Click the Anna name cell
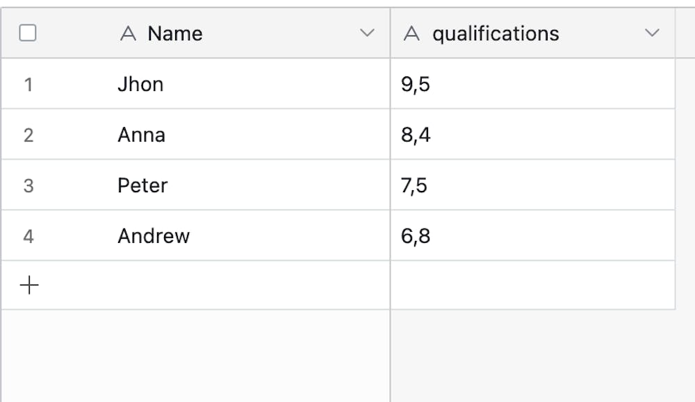The height and width of the screenshot is (402, 695). (x=141, y=135)
